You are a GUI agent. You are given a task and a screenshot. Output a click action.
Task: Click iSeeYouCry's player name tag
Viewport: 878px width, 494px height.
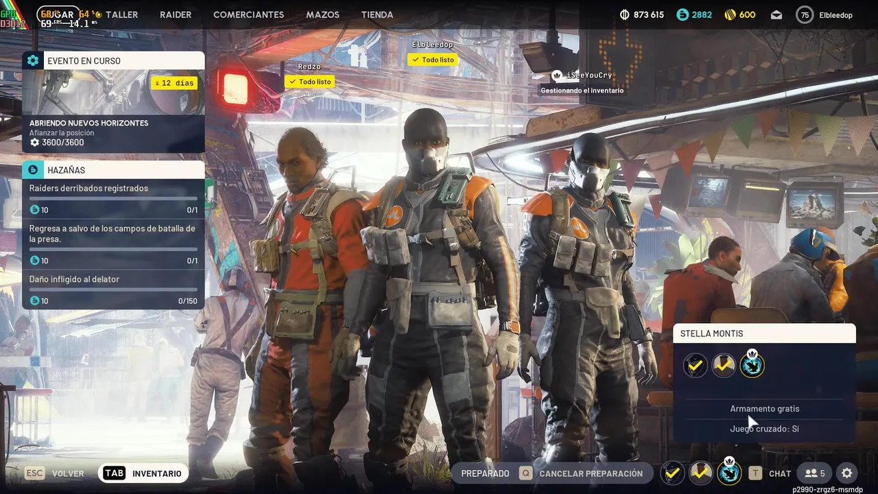click(x=590, y=75)
